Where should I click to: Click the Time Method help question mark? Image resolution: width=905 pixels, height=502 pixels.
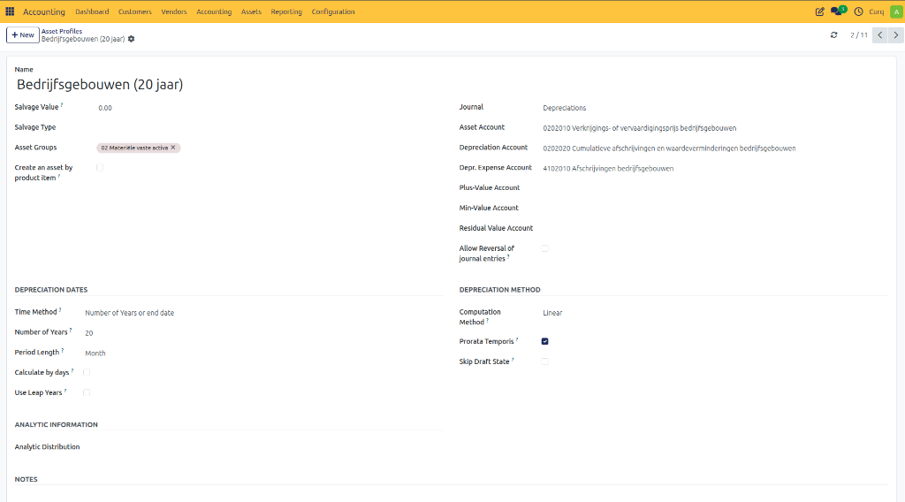click(x=60, y=310)
